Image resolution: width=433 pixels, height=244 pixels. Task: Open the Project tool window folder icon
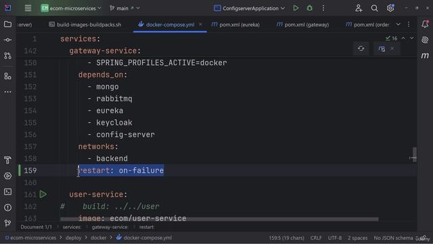(x=7, y=24)
